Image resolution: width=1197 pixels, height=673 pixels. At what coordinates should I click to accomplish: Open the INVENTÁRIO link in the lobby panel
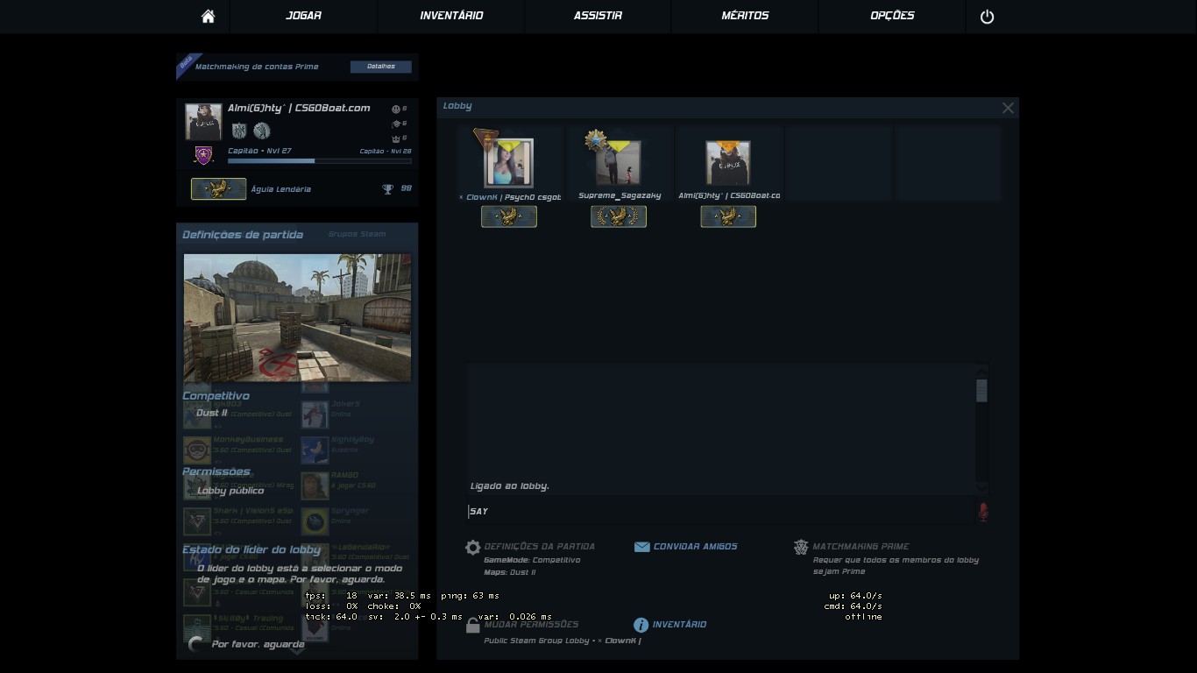click(679, 625)
